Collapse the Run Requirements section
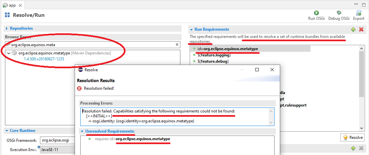The image size is (369, 155). pyautogui.click(x=192, y=30)
